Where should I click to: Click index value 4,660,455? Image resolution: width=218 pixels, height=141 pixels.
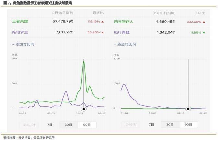165,22
